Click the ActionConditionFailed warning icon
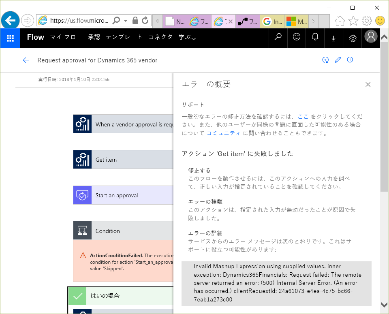 (83, 255)
